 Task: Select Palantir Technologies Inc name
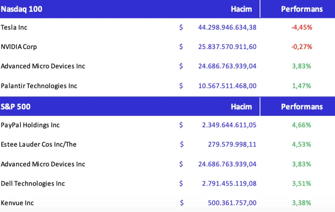tap(39, 86)
